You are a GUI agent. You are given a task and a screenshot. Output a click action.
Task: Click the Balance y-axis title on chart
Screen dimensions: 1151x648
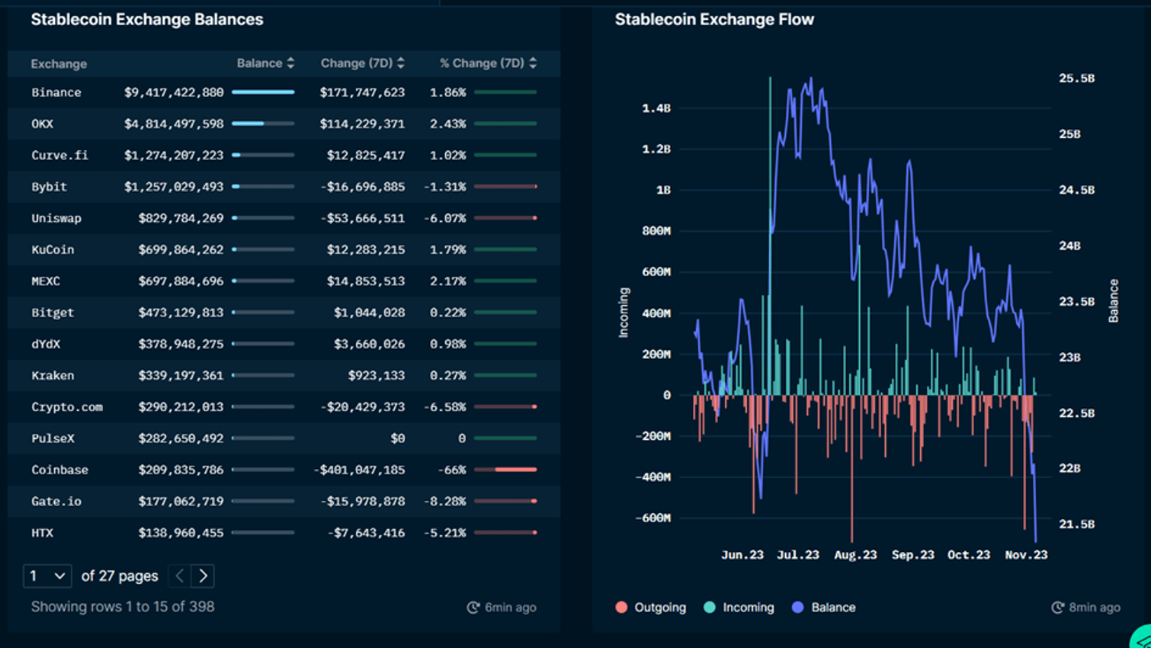(1114, 300)
